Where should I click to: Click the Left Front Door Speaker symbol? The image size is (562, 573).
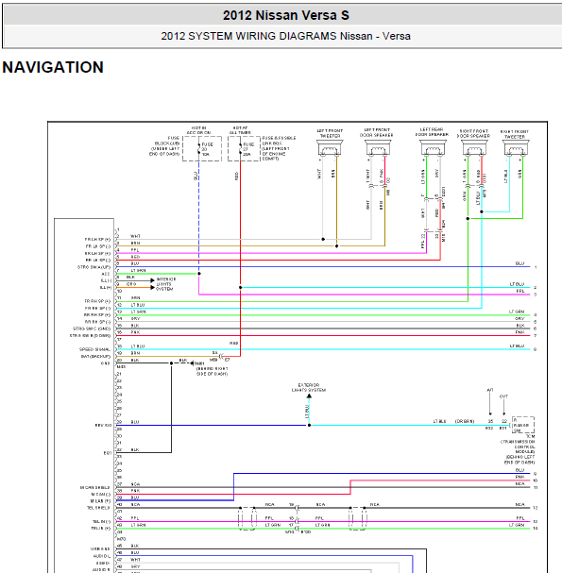(x=378, y=148)
